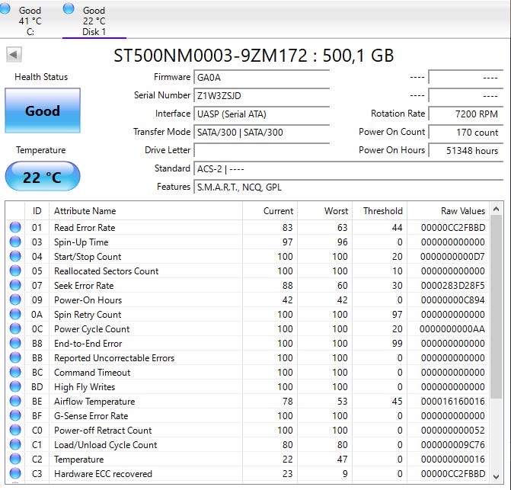511x490 pixels.
Task: Select the Disk 1 tab
Action: [94, 21]
